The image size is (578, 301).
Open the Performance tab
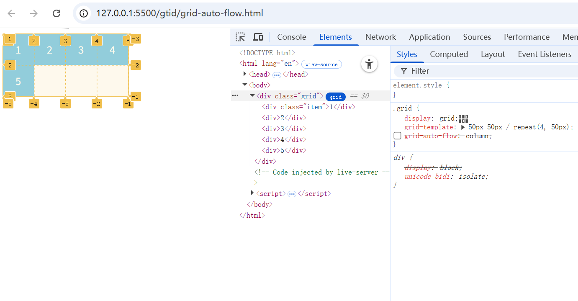[x=527, y=37]
